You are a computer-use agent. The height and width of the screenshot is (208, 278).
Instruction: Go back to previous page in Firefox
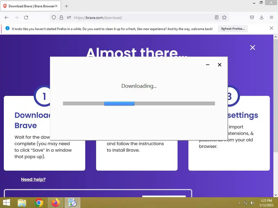(7, 18)
